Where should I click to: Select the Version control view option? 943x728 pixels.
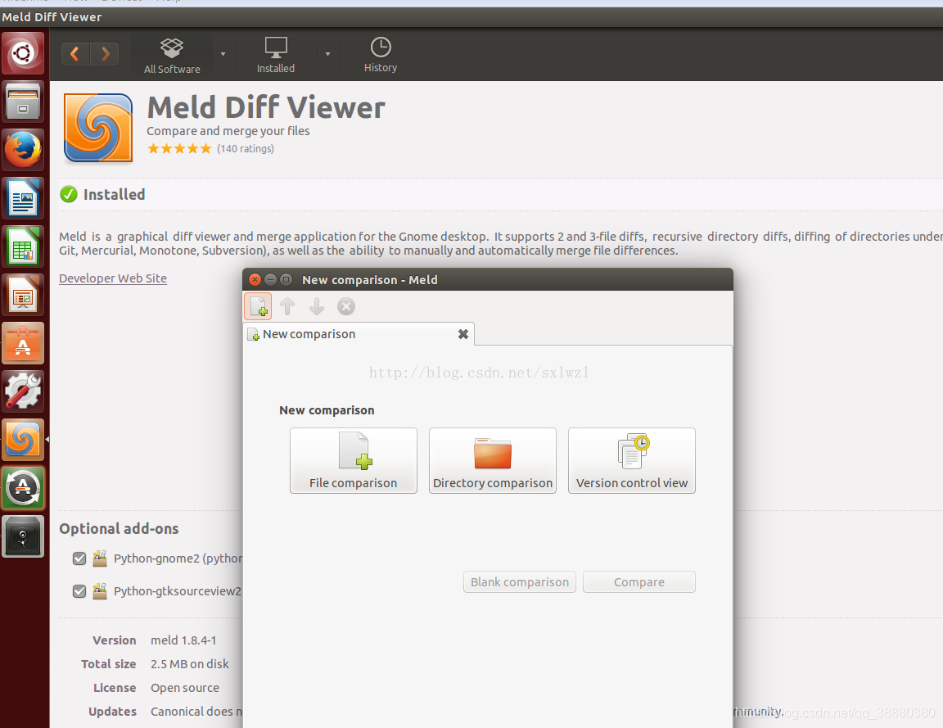coord(631,460)
